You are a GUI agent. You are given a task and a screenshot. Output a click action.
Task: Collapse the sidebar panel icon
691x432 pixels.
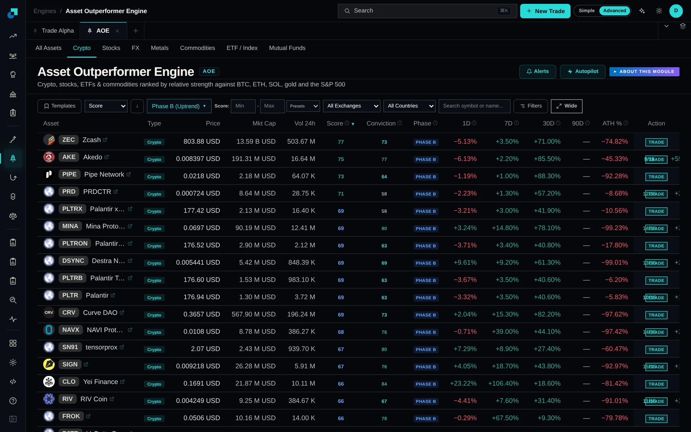coord(13,419)
